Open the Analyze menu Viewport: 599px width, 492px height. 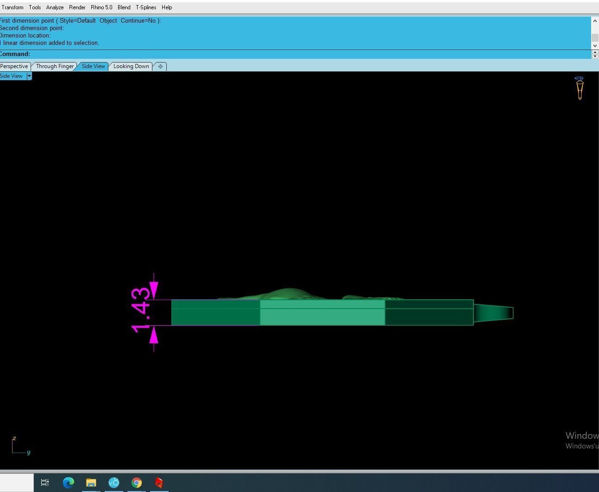coord(55,7)
